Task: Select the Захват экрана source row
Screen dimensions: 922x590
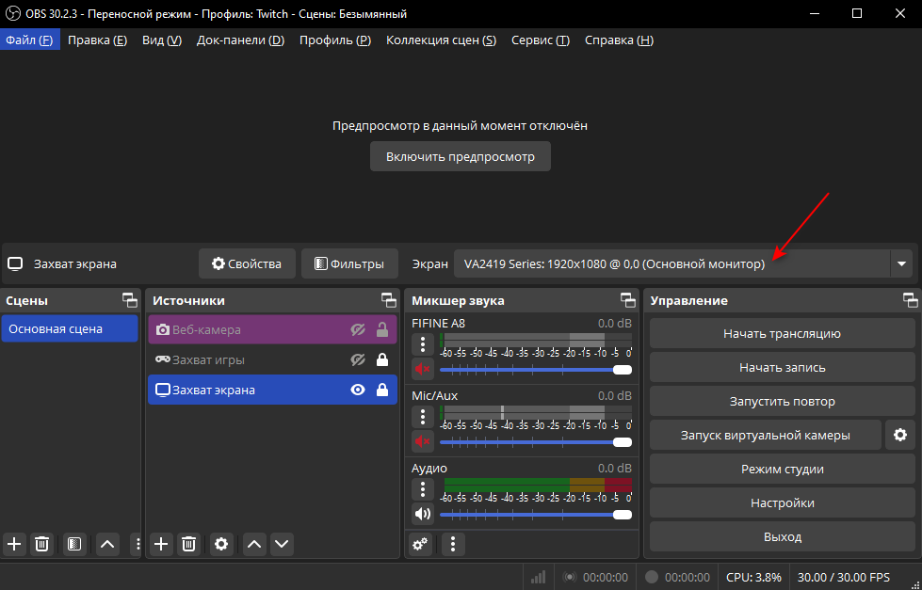Action: (272, 390)
